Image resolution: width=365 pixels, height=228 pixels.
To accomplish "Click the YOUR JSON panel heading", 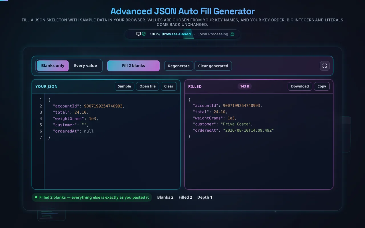I will click(x=46, y=86).
